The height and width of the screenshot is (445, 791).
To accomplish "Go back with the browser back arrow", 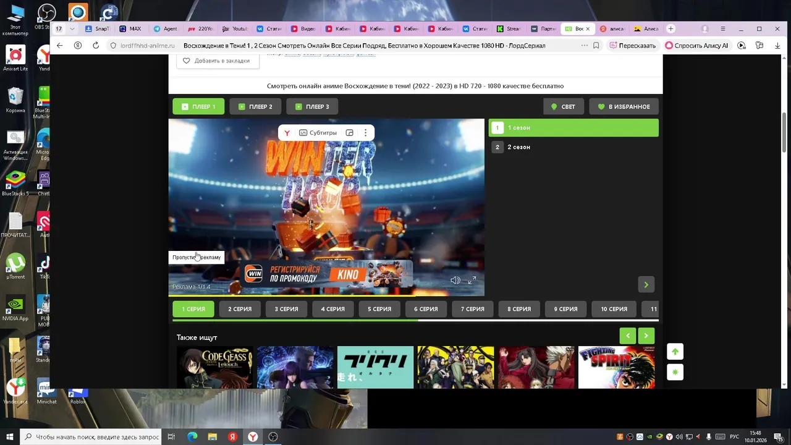I will [x=59, y=45].
